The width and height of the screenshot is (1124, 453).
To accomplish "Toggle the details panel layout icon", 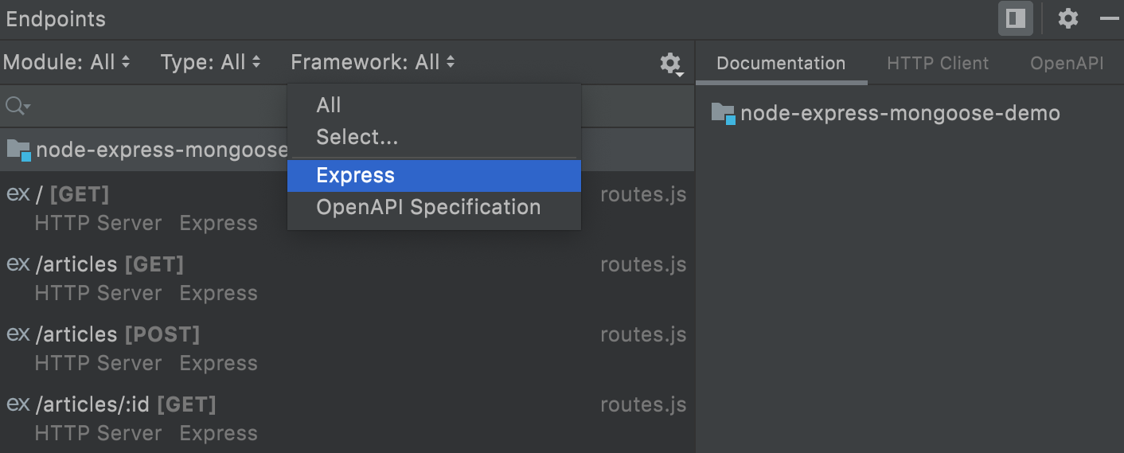I will [x=1016, y=18].
